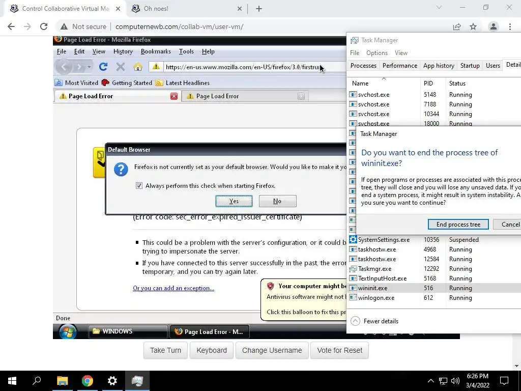
Task: Click Firefox Reload toolbar icon
Action: click(x=103, y=67)
